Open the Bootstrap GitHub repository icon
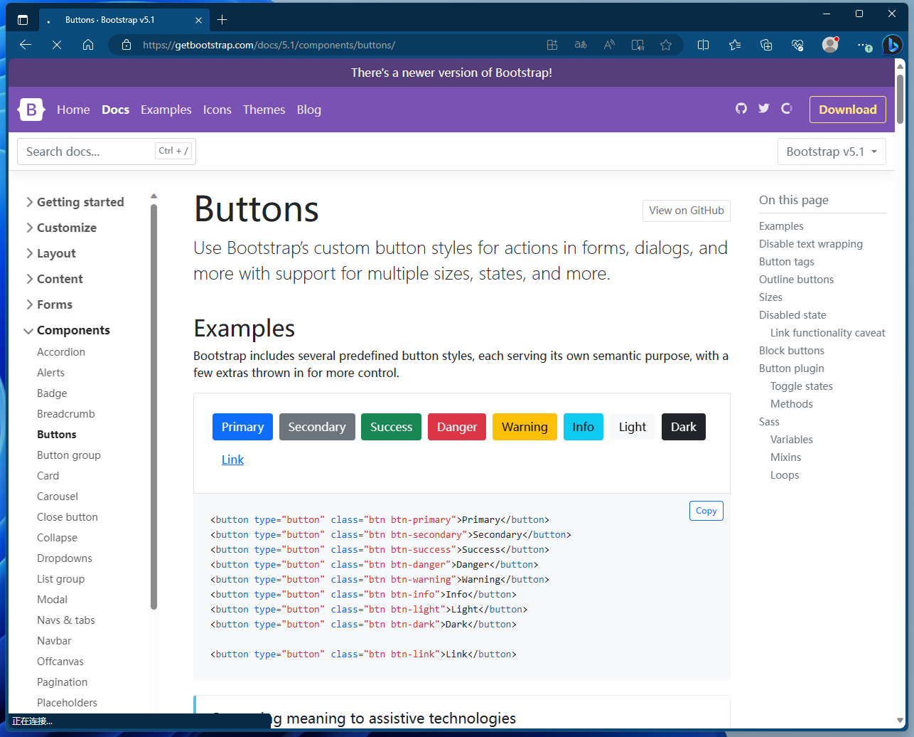This screenshot has width=914, height=737. coord(741,108)
